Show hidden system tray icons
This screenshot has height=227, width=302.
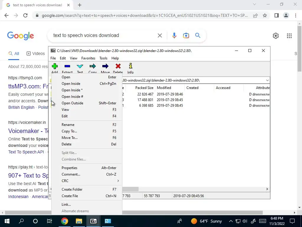(x=231, y=221)
